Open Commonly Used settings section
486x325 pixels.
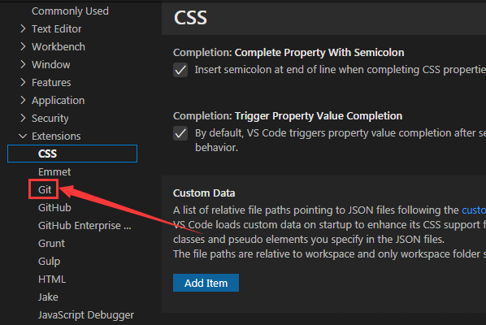(70, 11)
